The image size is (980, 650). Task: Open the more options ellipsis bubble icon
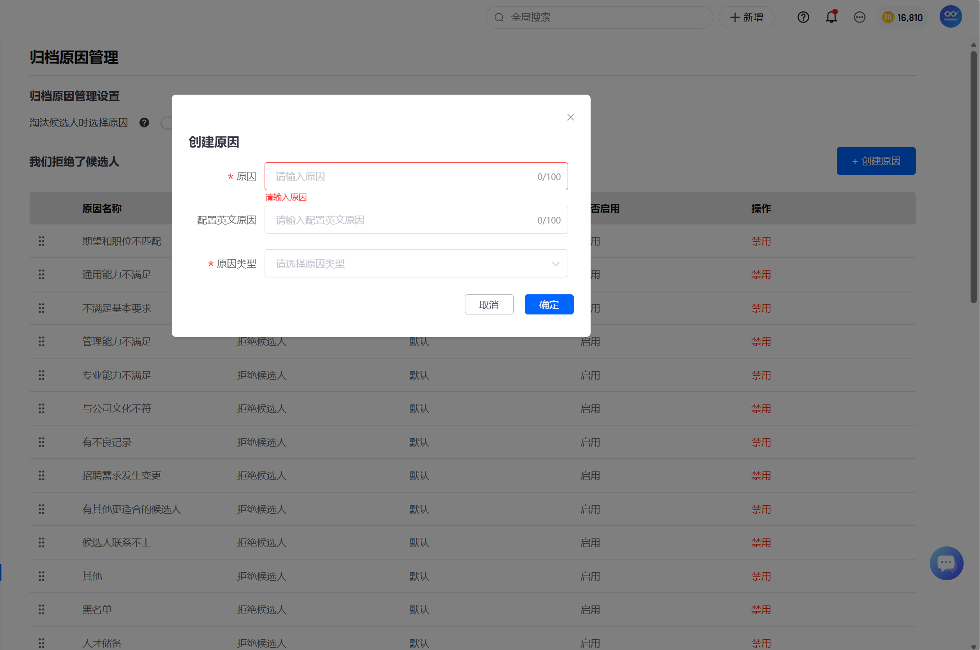859,17
